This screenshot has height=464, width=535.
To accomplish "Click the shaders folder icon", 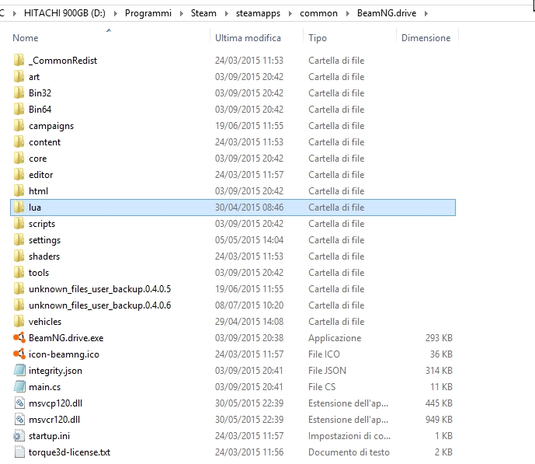I will pos(19,256).
